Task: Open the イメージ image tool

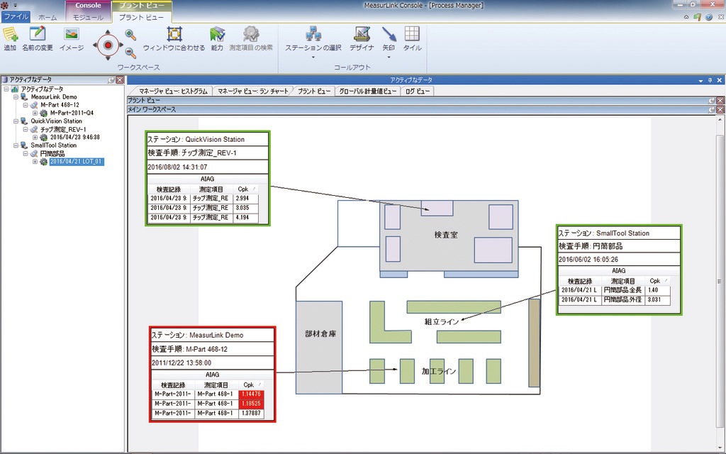Action: [72, 34]
